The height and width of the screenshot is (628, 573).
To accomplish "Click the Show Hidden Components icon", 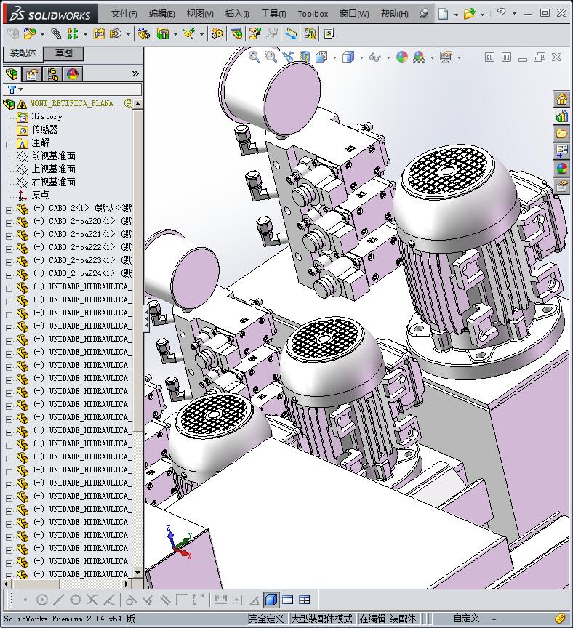I will 143,33.
